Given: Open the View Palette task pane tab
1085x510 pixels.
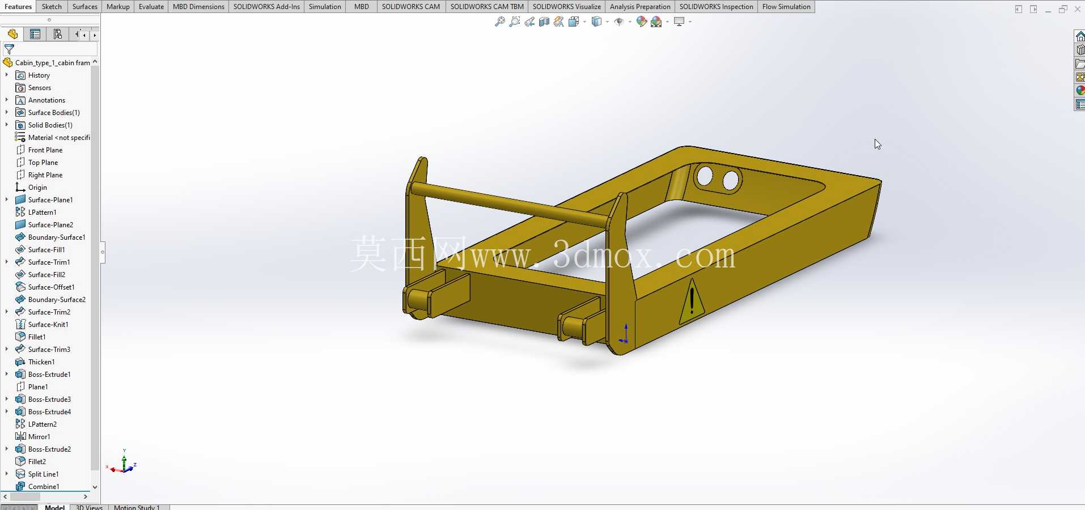Looking at the screenshot, I should [1080, 77].
